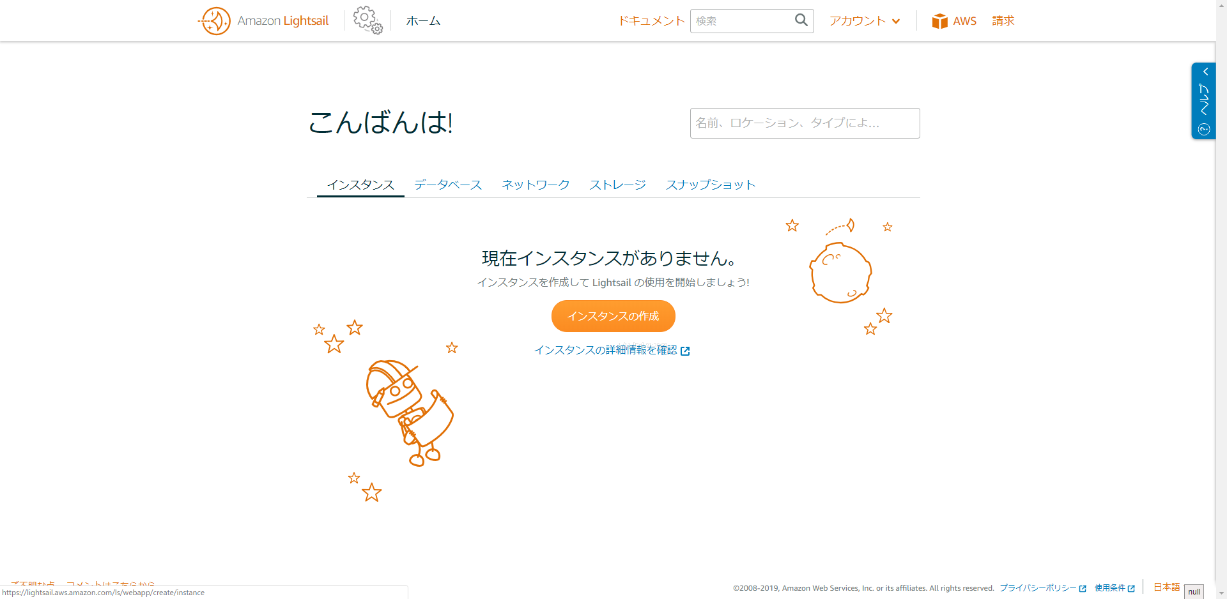Click the search magnifier icon
Viewport: 1227px width, 599px height.
[801, 20]
